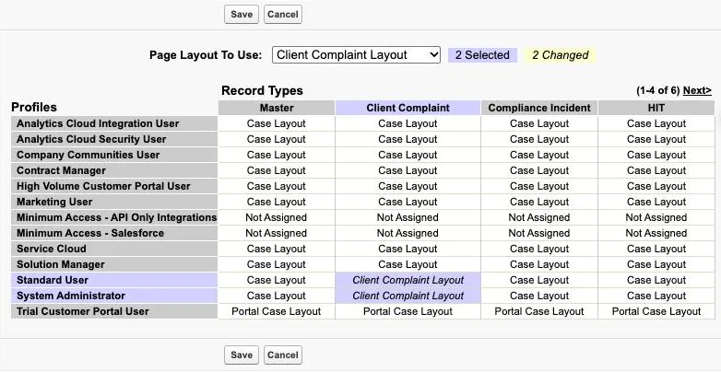Click Trial Customer Portal User's Client Complaint cell
The width and height of the screenshot is (721, 372).
click(x=408, y=311)
